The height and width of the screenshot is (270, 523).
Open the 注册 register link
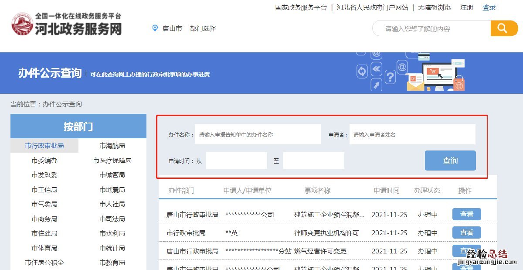[x=466, y=7]
